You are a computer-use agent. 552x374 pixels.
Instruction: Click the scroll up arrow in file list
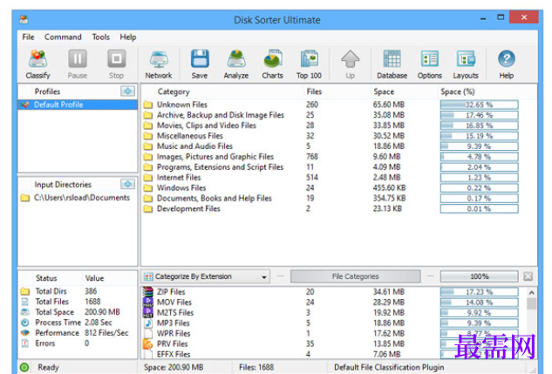point(532,292)
